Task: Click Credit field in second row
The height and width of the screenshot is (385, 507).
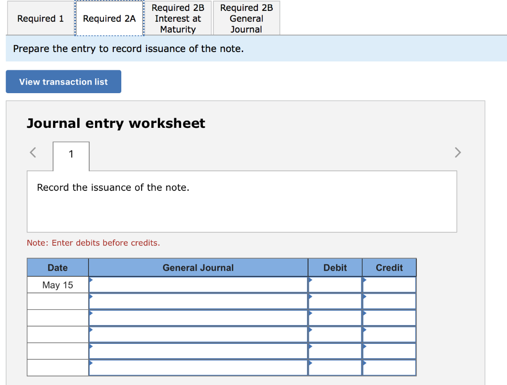Action: click(389, 302)
